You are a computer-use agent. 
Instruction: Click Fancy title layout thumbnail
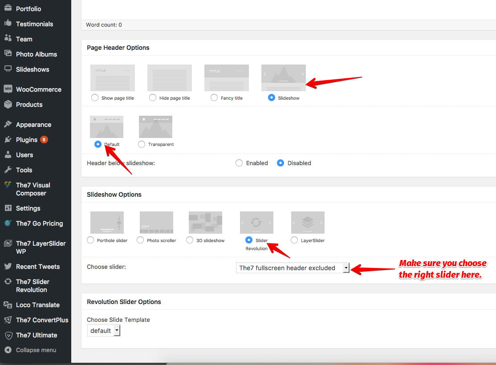(x=227, y=78)
